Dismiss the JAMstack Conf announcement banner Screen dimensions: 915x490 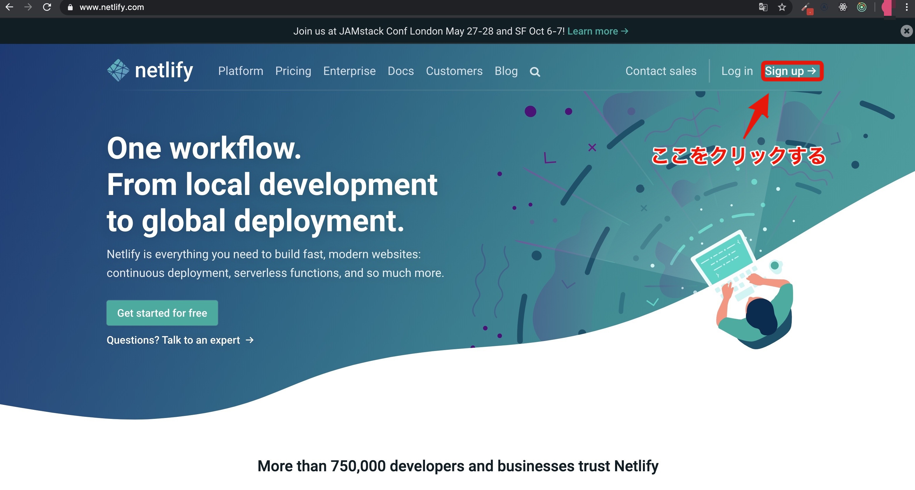[906, 31]
